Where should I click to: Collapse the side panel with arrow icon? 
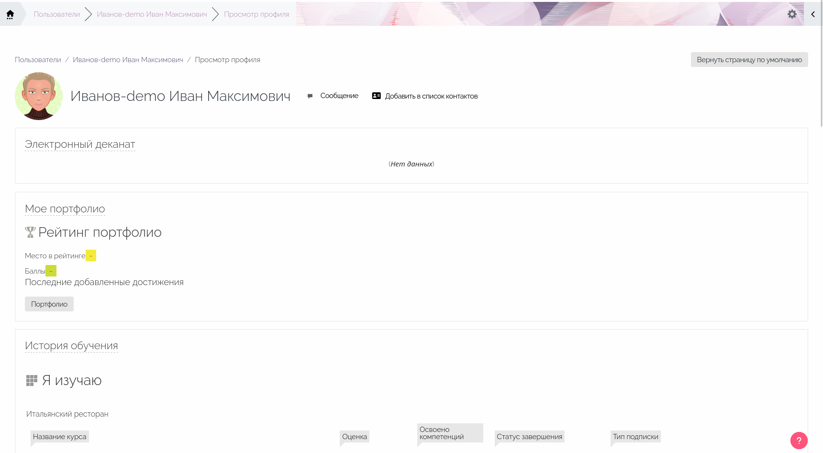(x=813, y=14)
